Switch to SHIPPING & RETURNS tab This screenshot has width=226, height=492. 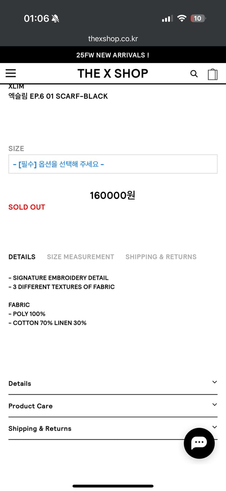pyautogui.click(x=161, y=257)
